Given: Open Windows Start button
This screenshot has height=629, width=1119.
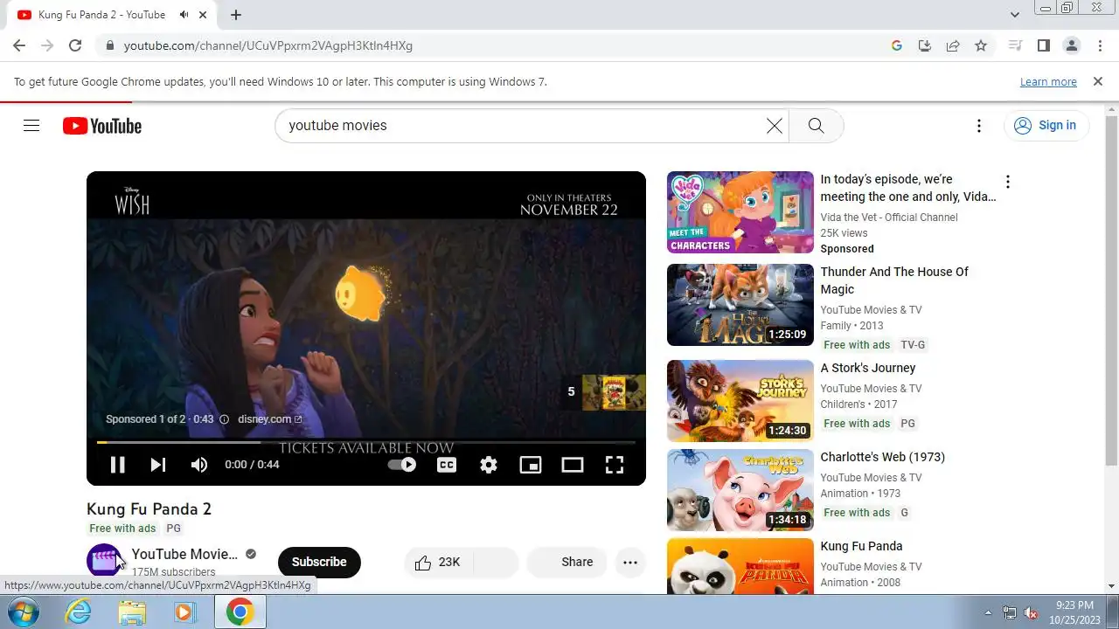Looking at the screenshot, I should (22, 612).
